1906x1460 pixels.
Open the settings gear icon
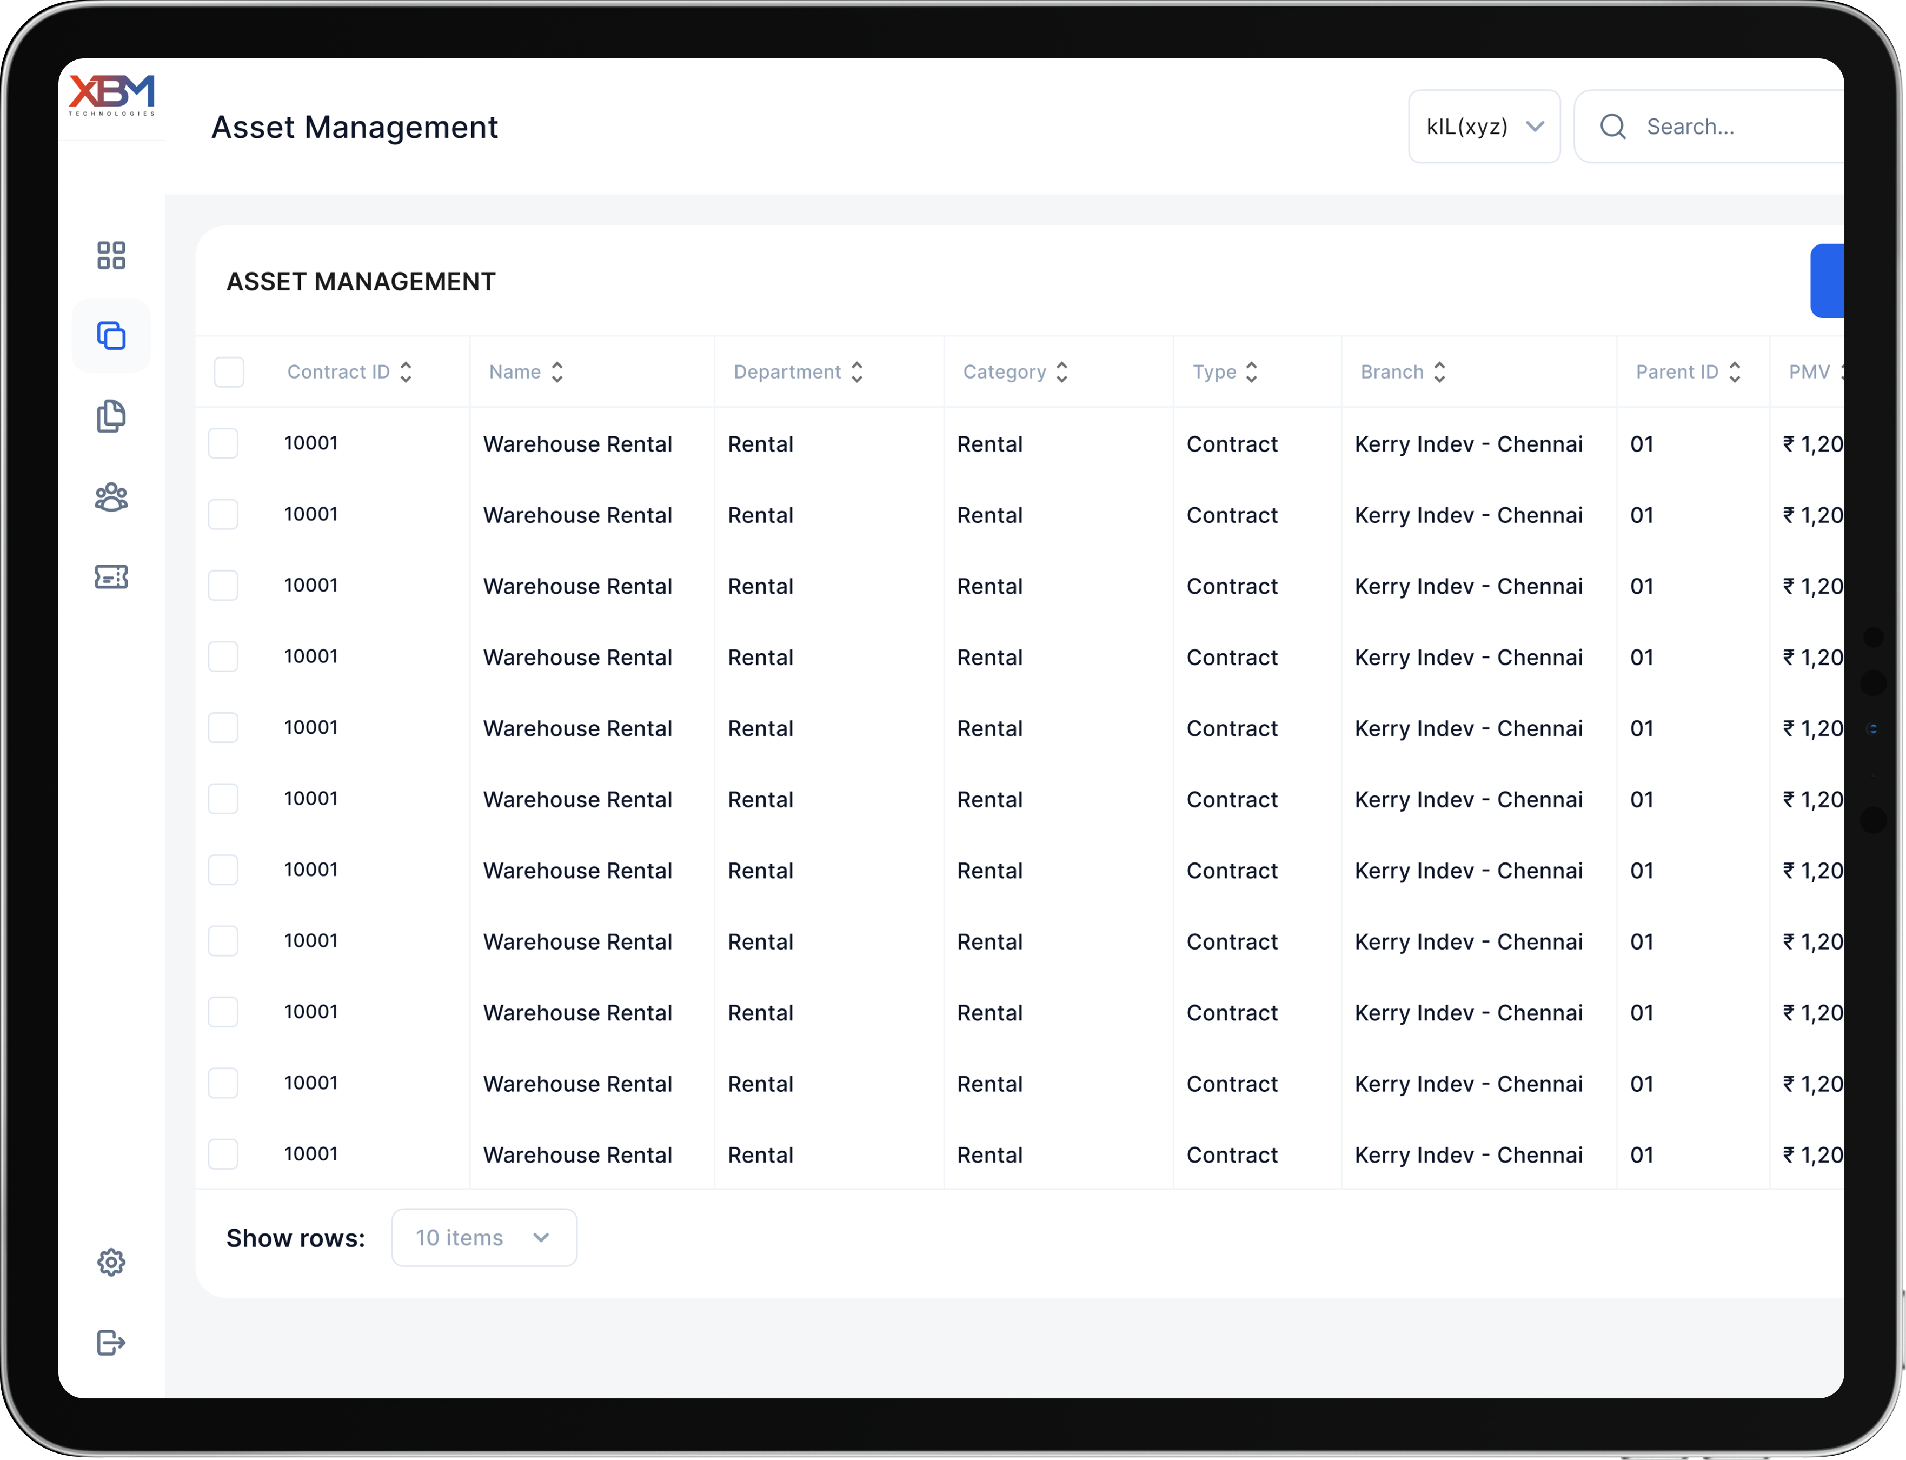[111, 1262]
